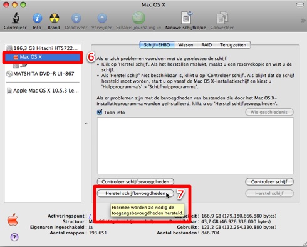Image resolution: width=307 pixels, height=247 pixels.
Task: Uncheck the Toon info checkbox
Action: coord(100,112)
